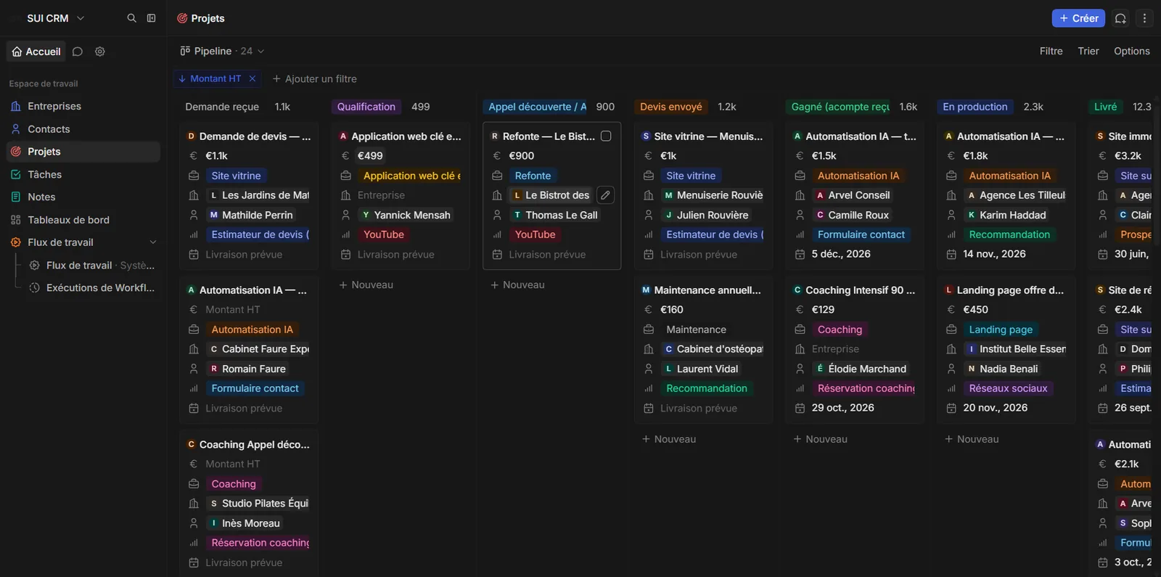Image resolution: width=1161 pixels, height=577 pixels.
Task: Click the Contacts person icon in sidebar
Action: 16,129
